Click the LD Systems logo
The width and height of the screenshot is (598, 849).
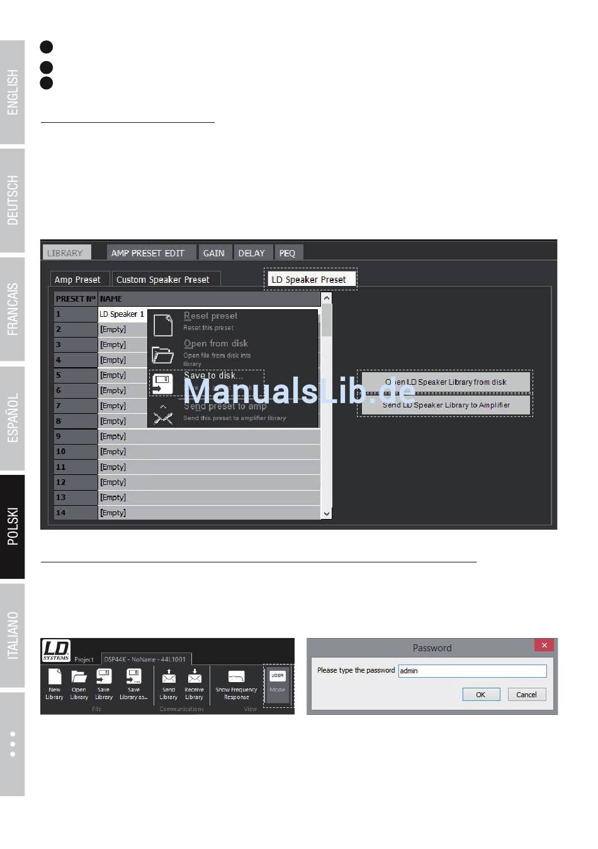point(56,651)
